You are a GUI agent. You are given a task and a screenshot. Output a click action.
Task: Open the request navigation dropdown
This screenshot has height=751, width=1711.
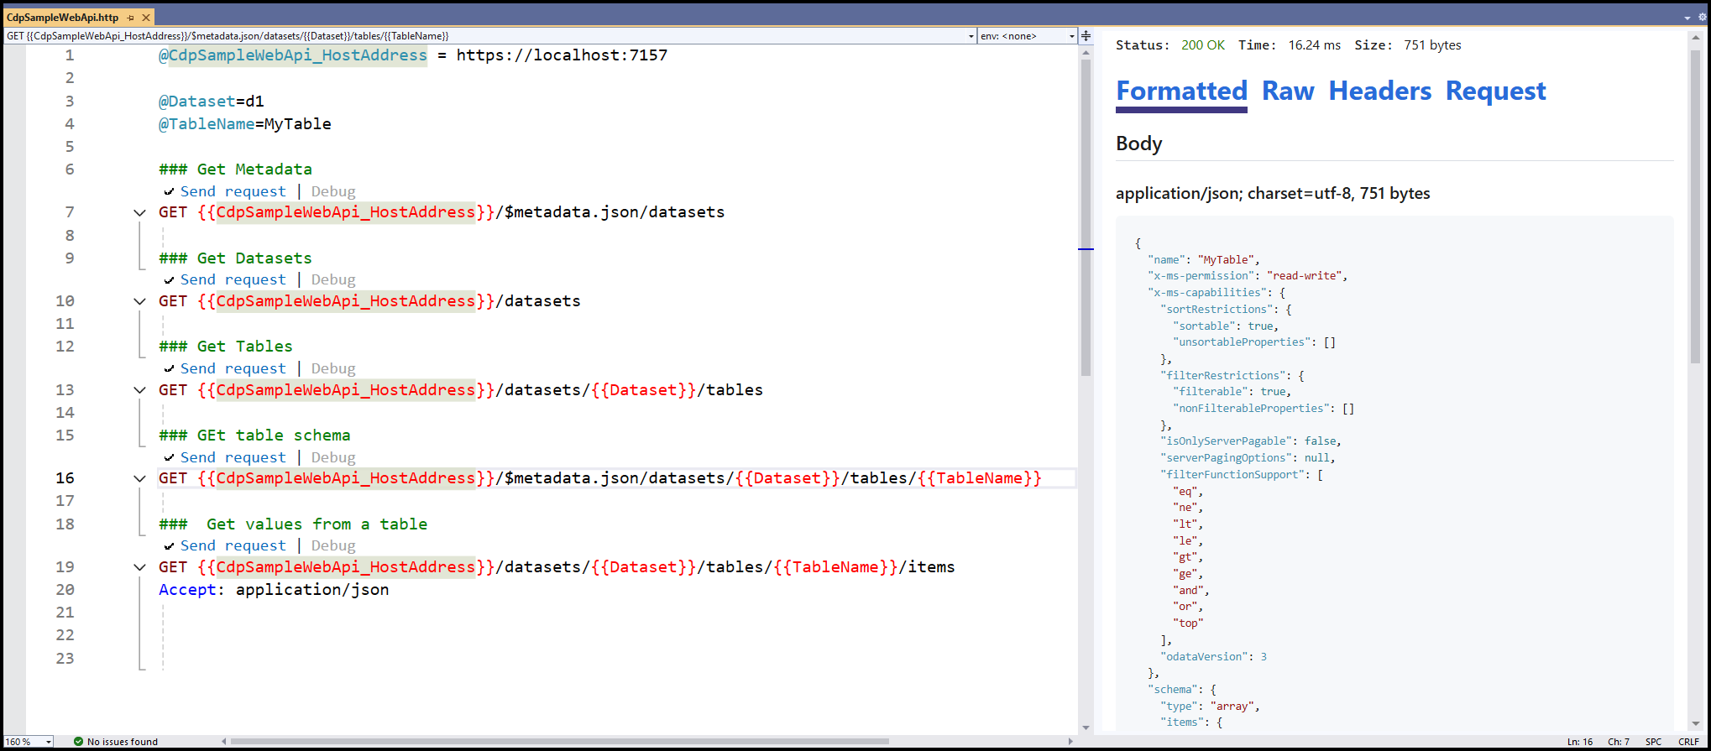point(971,36)
